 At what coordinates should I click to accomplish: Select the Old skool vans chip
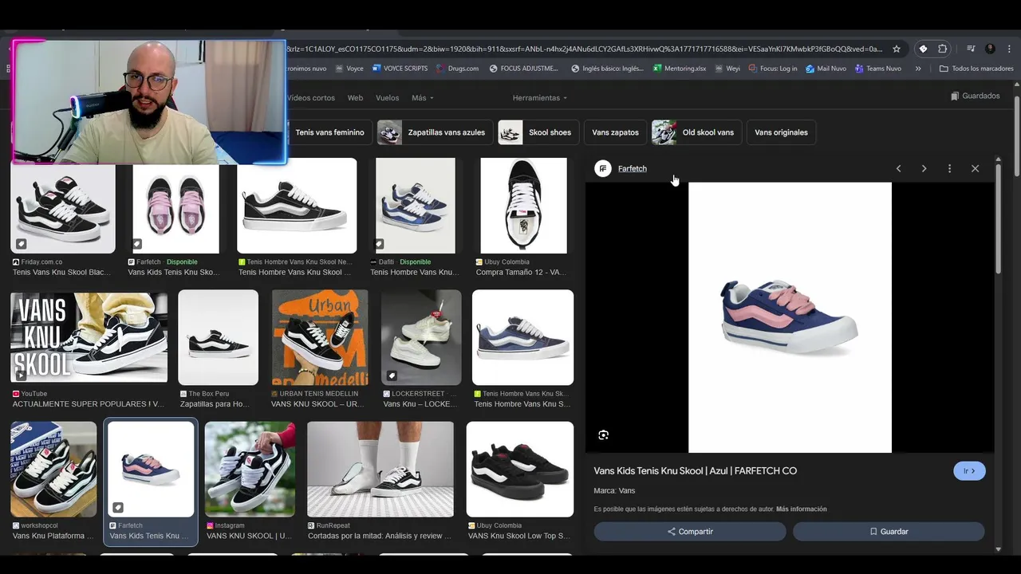click(696, 132)
